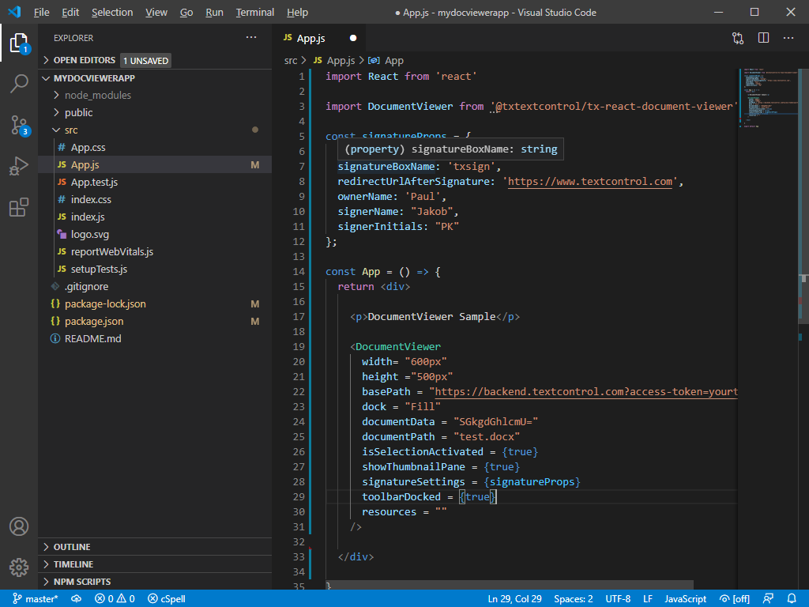
Task: Open the Terminal menu
Action: [x=255, y=13]
